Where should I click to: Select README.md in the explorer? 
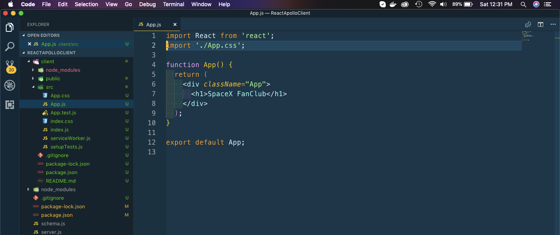coord(61,181)
